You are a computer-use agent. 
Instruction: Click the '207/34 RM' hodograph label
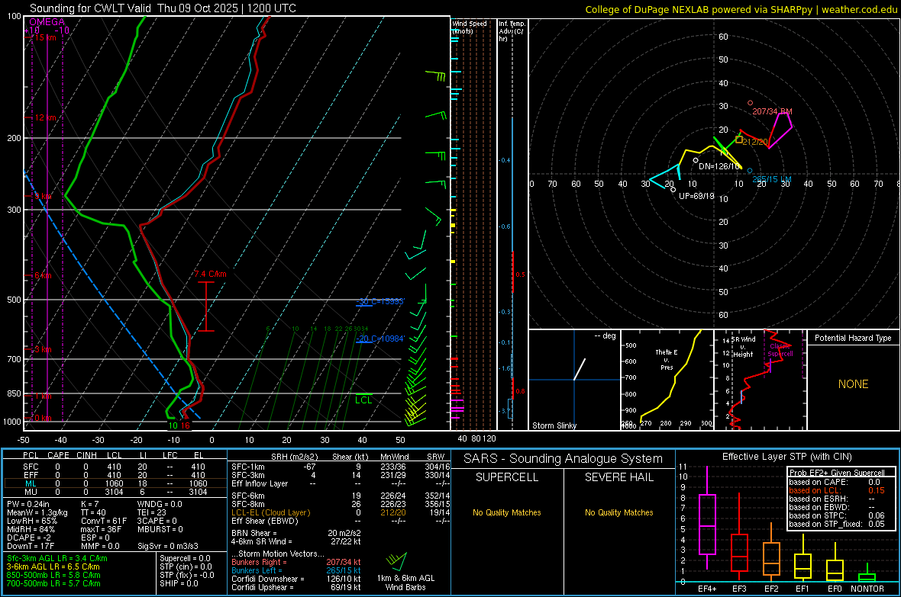772,111
